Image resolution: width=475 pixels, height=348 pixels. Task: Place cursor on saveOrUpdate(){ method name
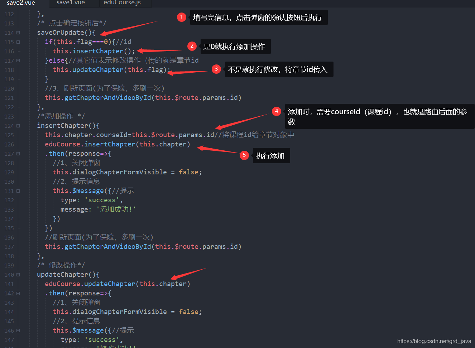point(66,33)
